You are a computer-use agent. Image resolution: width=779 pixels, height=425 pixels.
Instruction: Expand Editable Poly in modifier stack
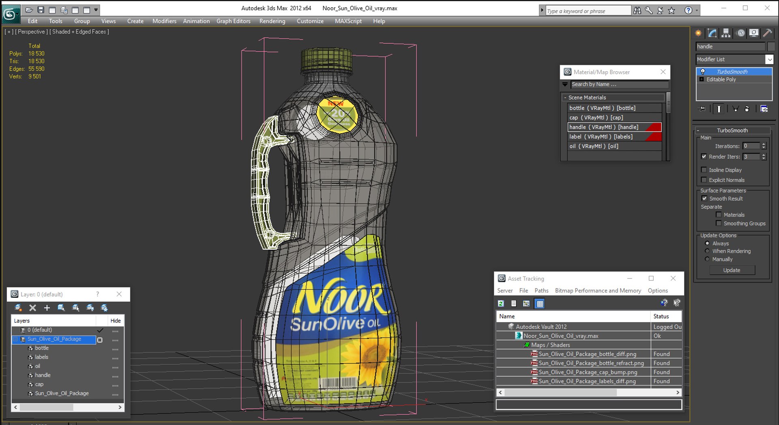pos(702,79)
